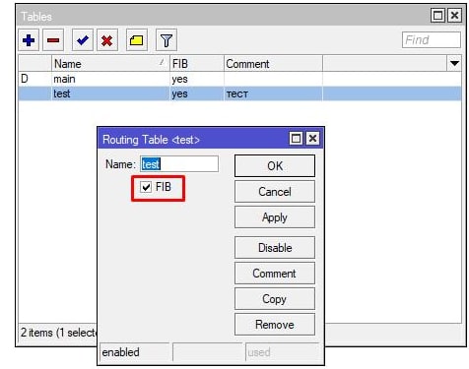This screenshot has width=469, height=369.
Task: Disable the test routing table
Action: click(x=275, y=248)
